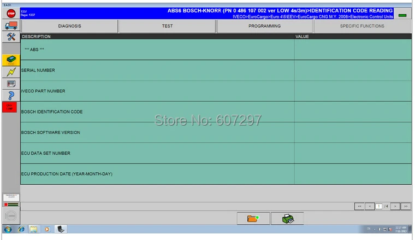Viewport: 415px width, 240px height.
Task: Open the Windows Start menu
Action: [8, 229]
